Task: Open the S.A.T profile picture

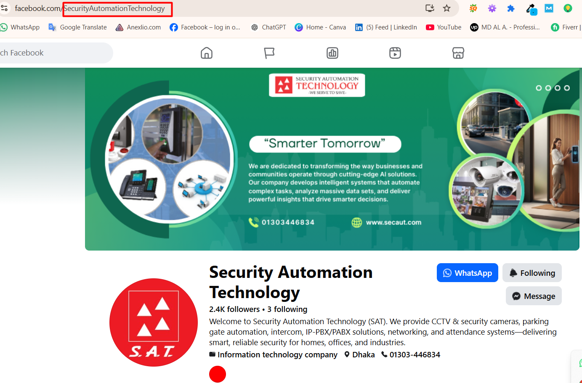Action: pyautogui.click(x=154, y=322)
